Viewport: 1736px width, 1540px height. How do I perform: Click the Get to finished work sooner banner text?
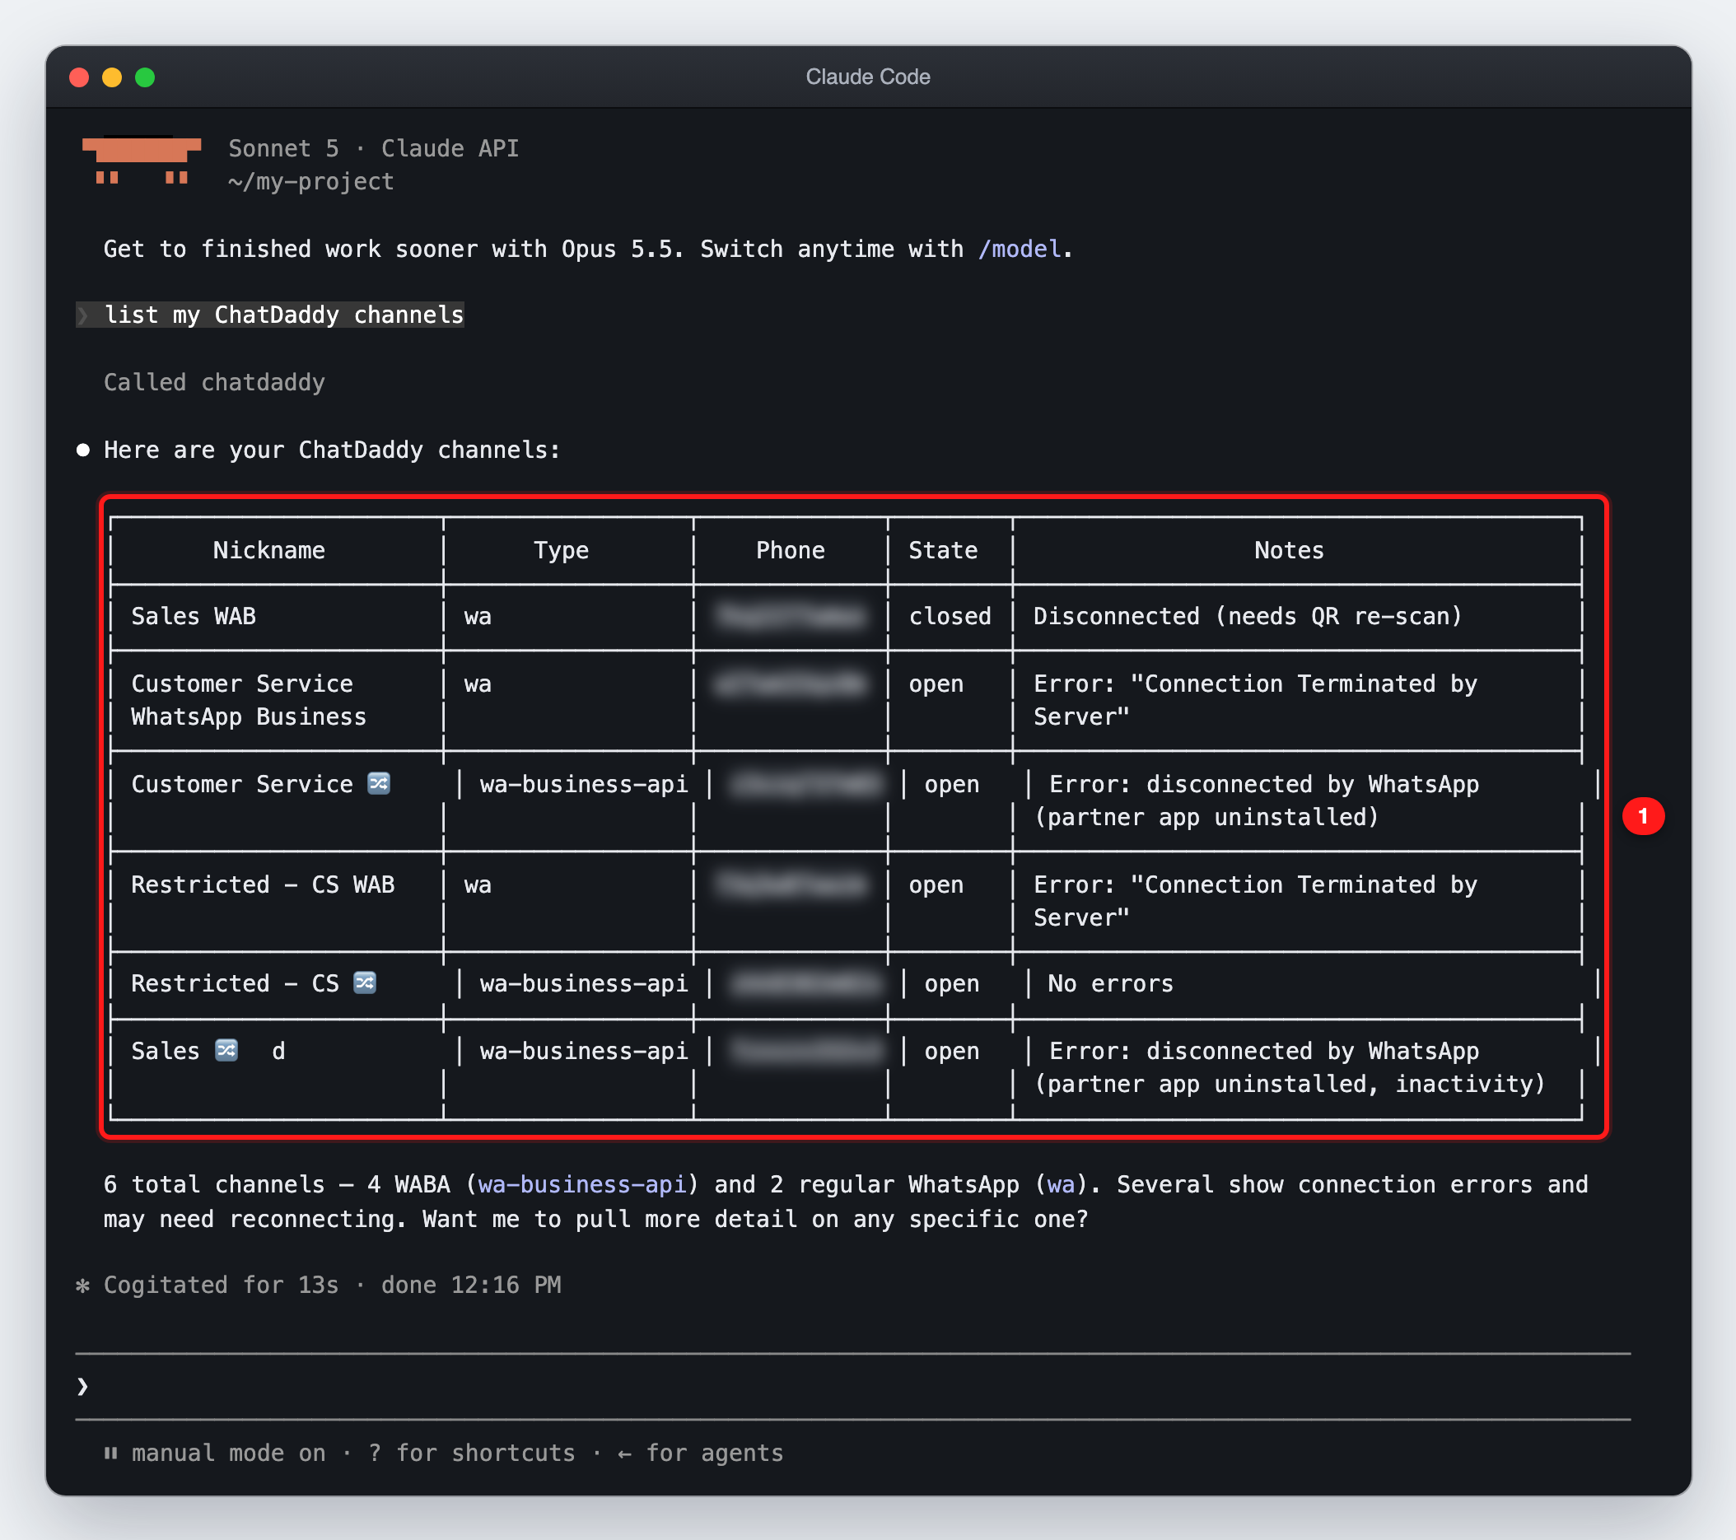pos(589,249)
